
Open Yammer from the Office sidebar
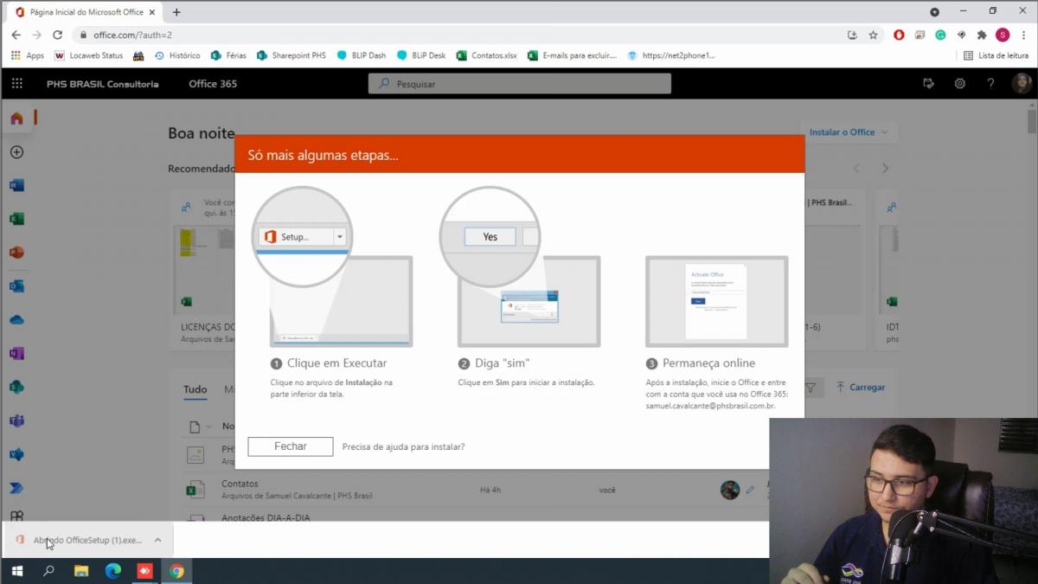click(x=16, y=455)
